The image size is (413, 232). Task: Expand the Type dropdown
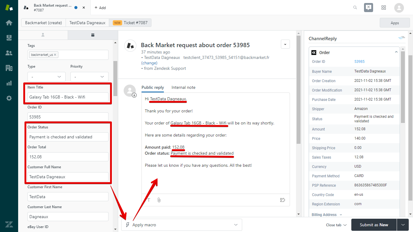[46, 76]
